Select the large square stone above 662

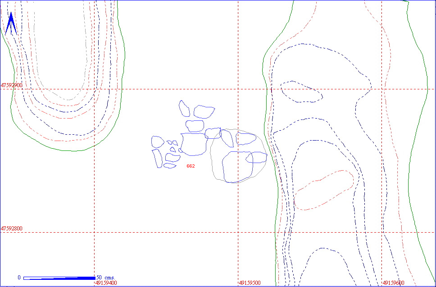click(x=194, y=144)
